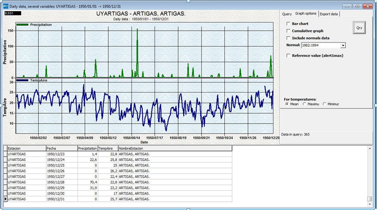Select the Maximum temperature radio button
This screenshot has width=377, height=210.
tap(305, 104)
